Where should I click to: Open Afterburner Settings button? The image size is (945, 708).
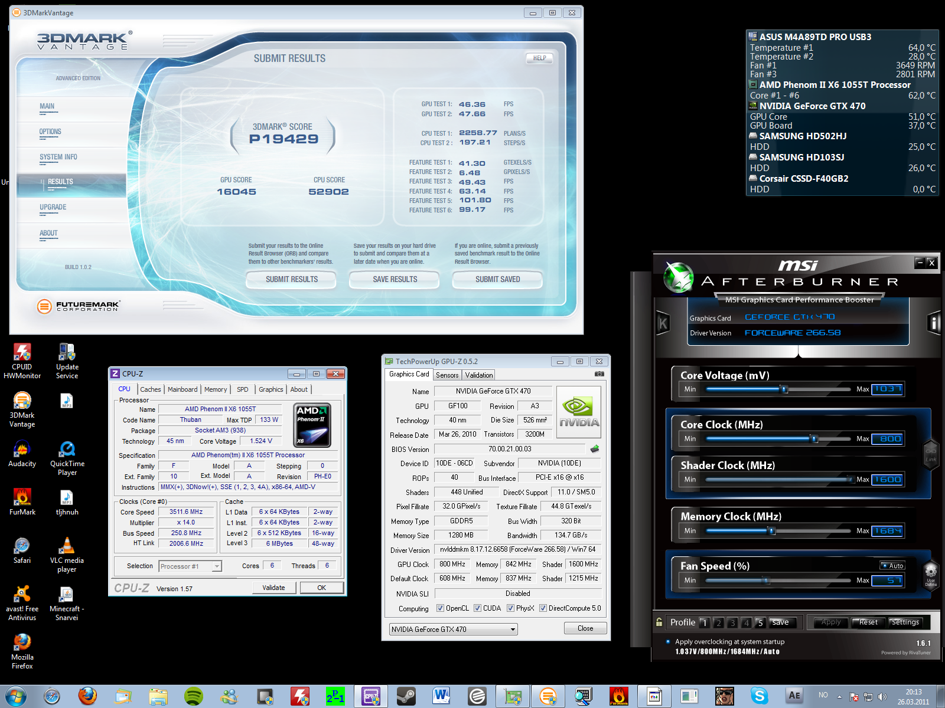click(905, 622)
